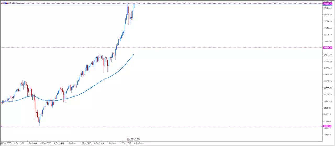
Task: Click the 03:00 time marker
Action: 137,139
